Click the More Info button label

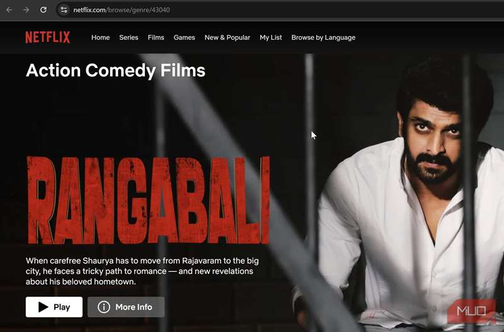pos(134,307)
